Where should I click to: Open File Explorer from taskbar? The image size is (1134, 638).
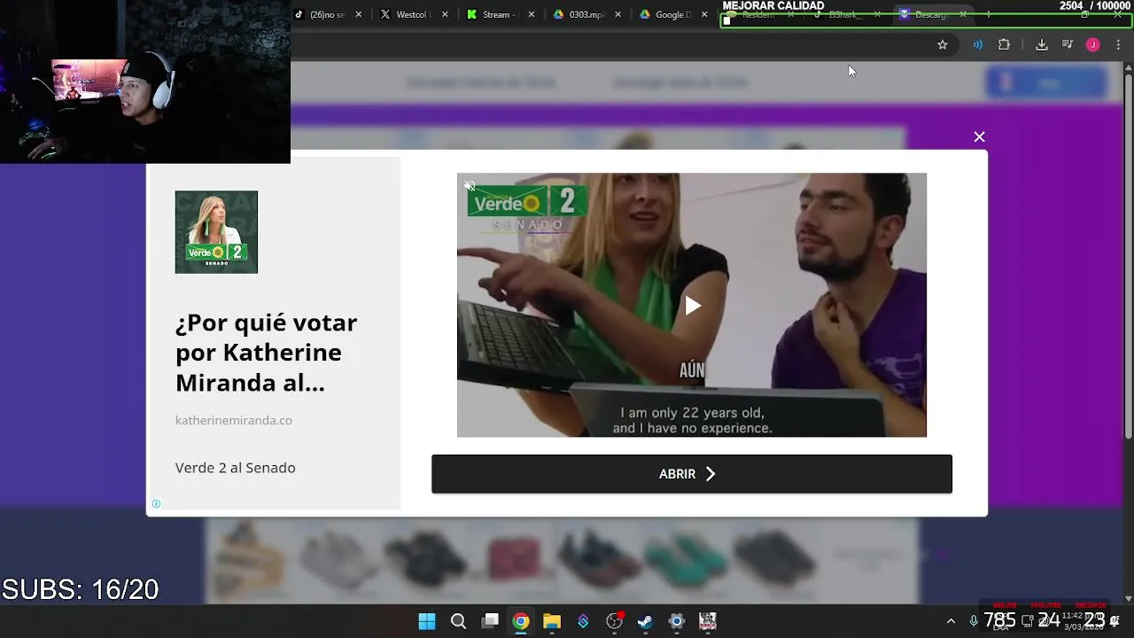[x=552, y=621]
